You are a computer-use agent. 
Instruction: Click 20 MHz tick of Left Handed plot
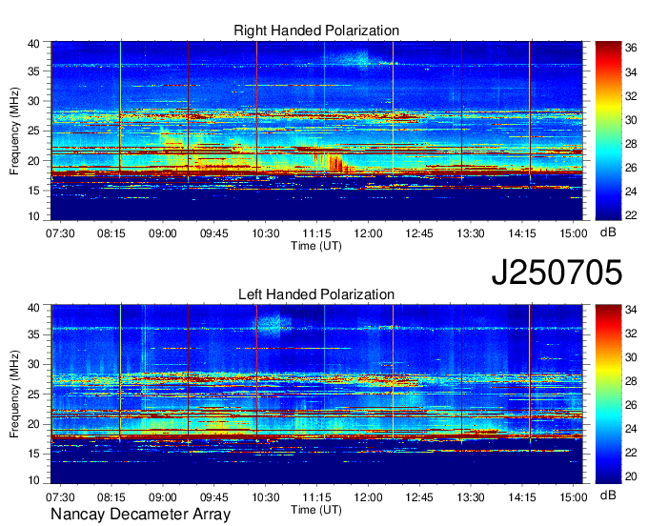click(34, 424)
